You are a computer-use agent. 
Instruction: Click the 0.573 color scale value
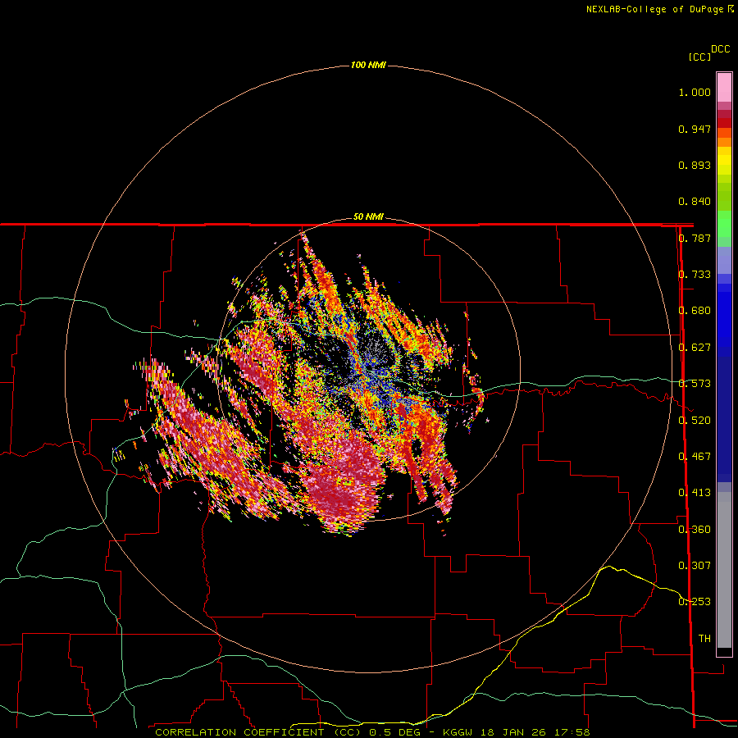tap(695, 384)
